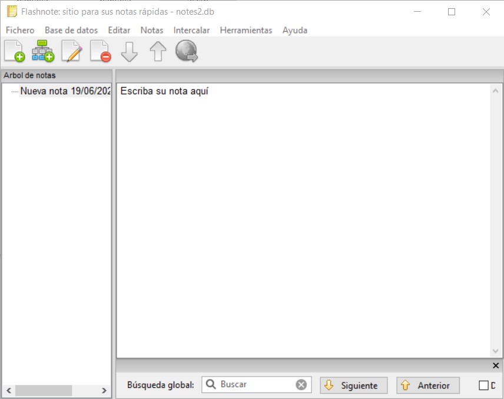Click the edit note pencil icon

[72, 51]
